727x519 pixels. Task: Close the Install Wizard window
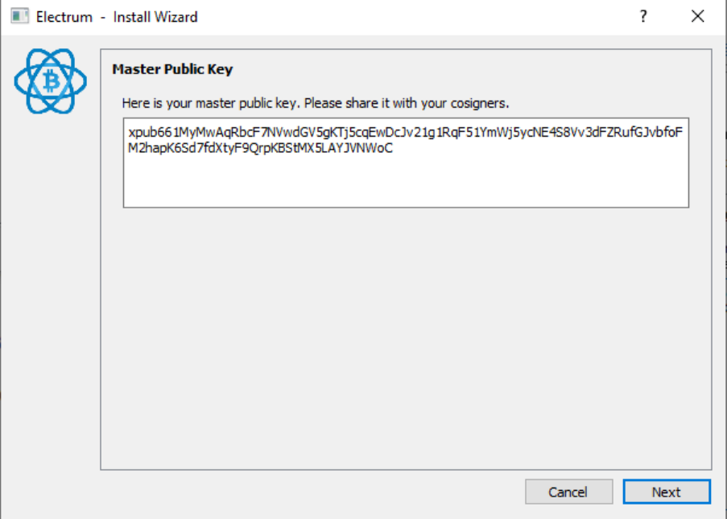point(698,16)
